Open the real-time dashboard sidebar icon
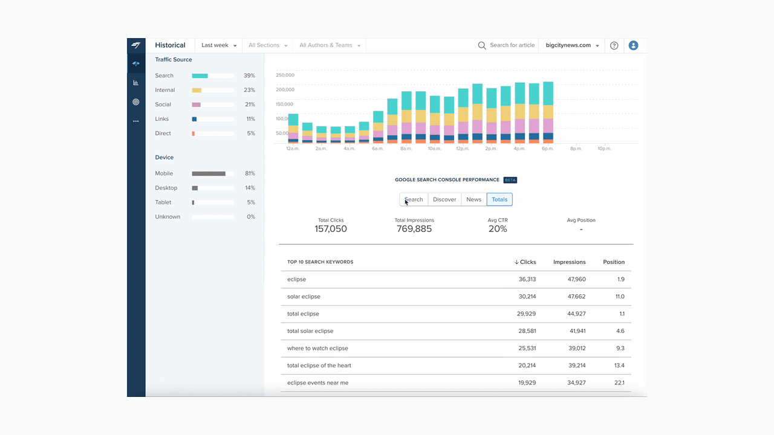 point(136,63)
